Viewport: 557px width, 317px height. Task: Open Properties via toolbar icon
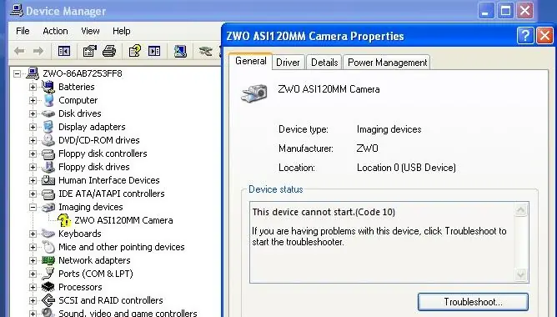tap(90, 51)
